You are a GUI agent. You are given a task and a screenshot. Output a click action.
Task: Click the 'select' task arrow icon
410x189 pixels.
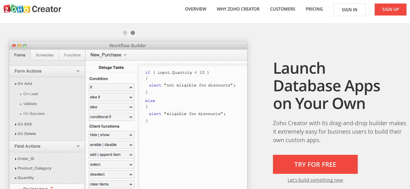(131, 165)
